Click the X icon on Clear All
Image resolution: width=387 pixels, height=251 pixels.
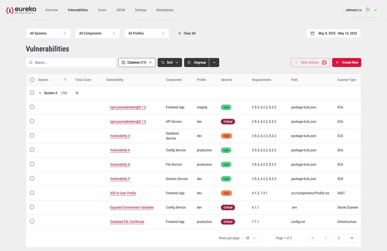[179, 33]
